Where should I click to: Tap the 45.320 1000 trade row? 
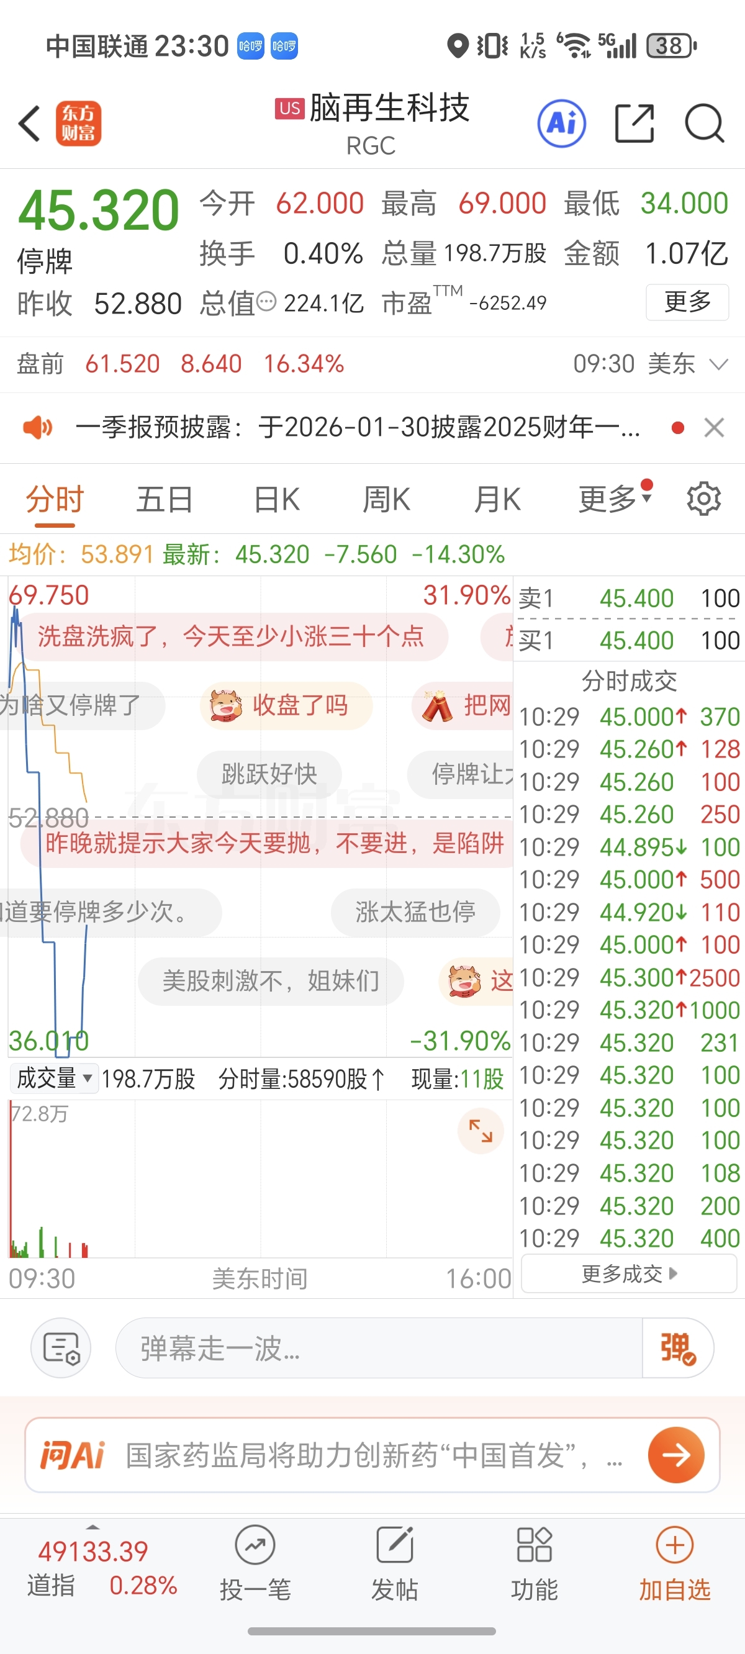pos(630,1010)
